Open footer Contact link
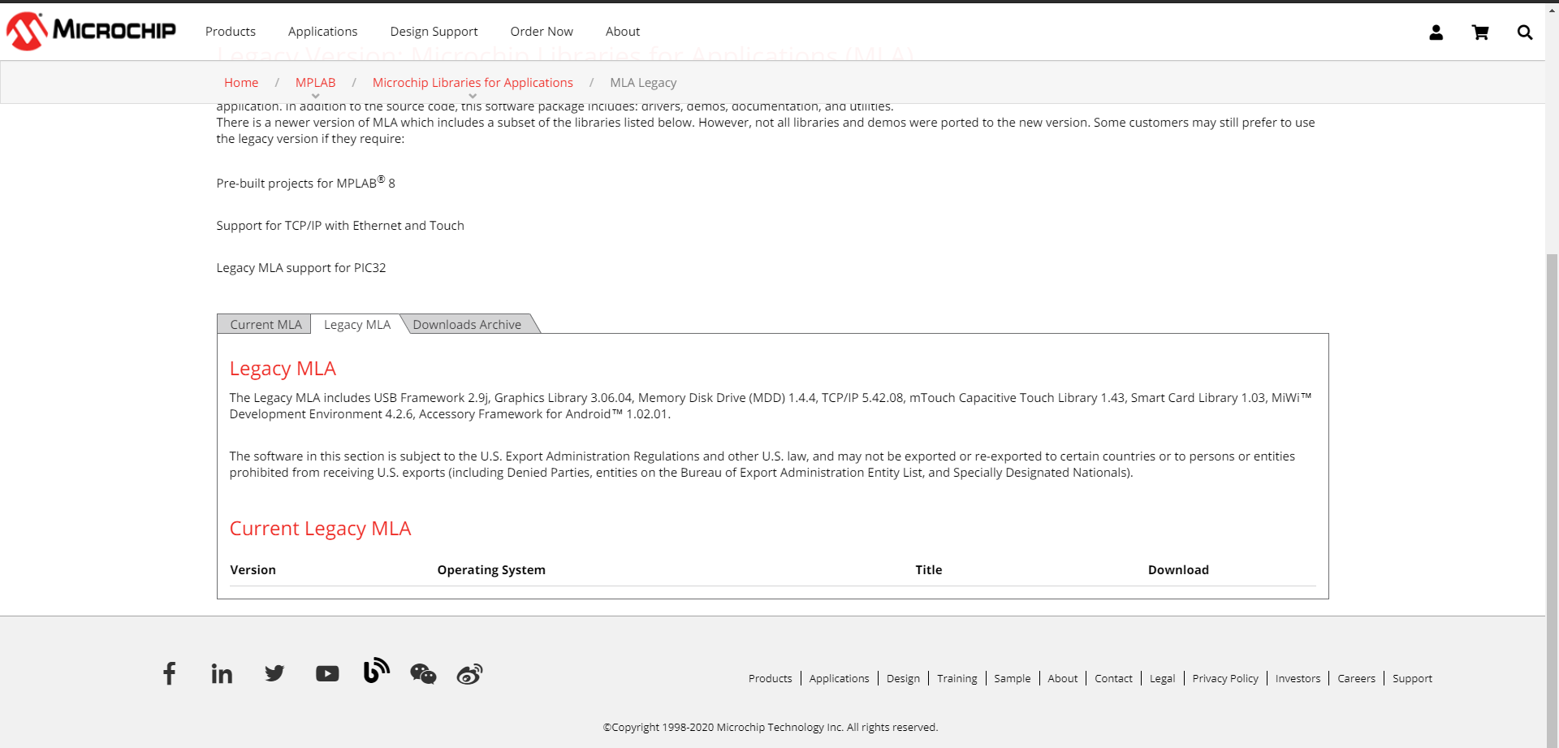1559x748 pixels. coord(1113,678)
